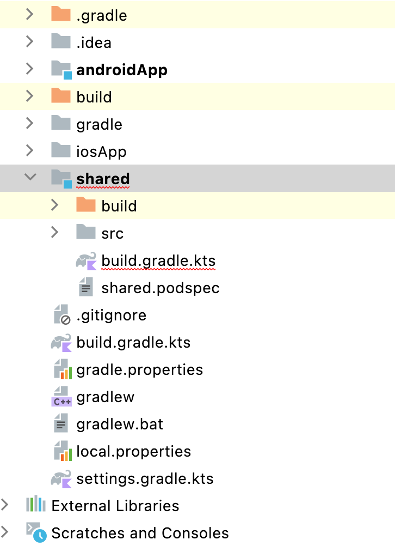The width and height of the screenshot is (395, 558).
Task: Click the External Libraries bar-chart icon
Action: pyautogui.click(x=35, y=504)
